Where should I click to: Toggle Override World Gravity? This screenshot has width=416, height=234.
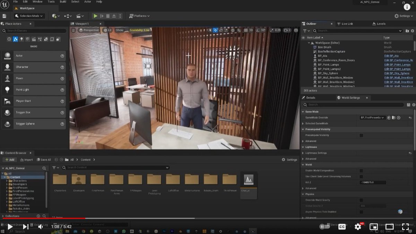point(361,200)
